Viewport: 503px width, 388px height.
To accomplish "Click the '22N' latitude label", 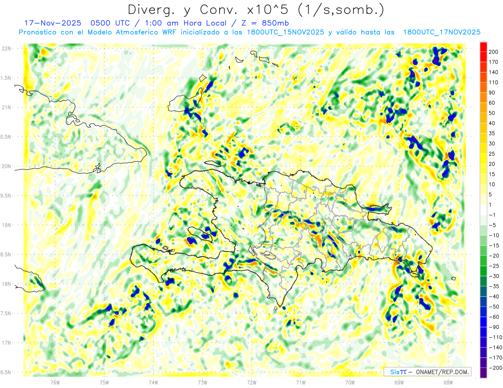I will tap(6, 49).
